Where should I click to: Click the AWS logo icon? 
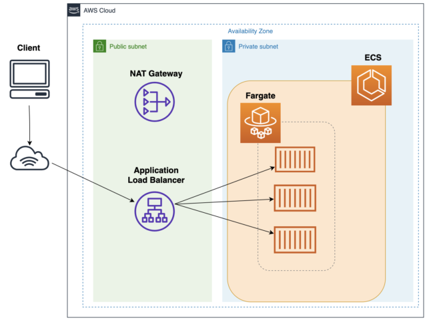(x=74, y=11)
